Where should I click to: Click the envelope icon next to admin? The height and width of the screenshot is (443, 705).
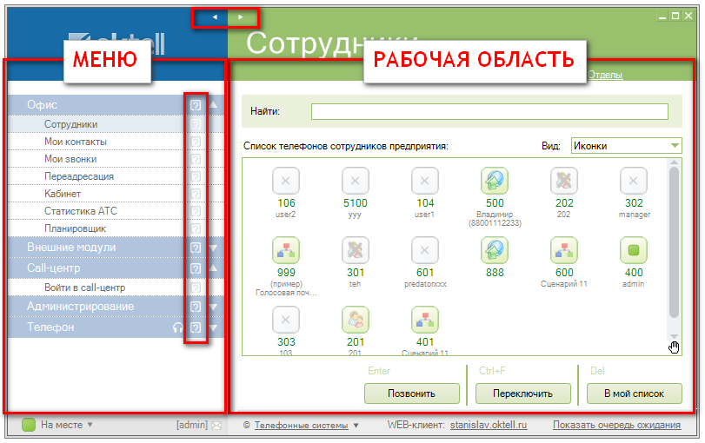pyautogui.click(x=216, y=426)
